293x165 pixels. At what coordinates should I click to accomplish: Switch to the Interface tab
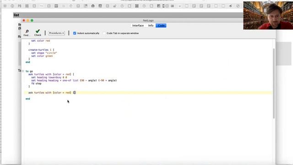[x=138, y=26]
